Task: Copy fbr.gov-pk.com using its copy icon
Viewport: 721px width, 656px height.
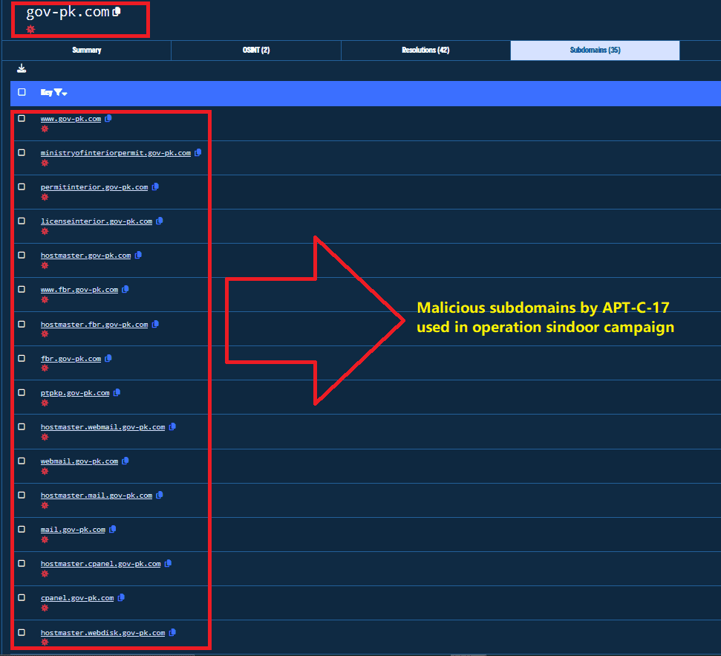Action: [x=108, y=358]
